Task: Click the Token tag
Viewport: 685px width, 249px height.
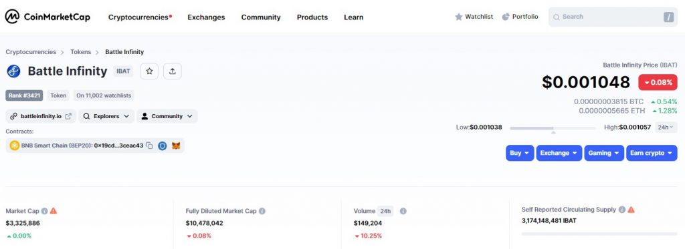Action: click(58, 95)
